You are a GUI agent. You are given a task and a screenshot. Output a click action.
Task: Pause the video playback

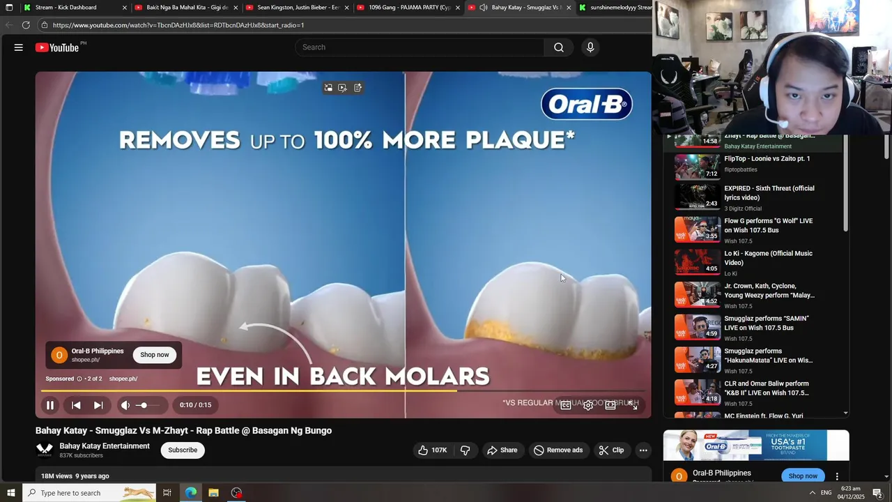[50, 405]
